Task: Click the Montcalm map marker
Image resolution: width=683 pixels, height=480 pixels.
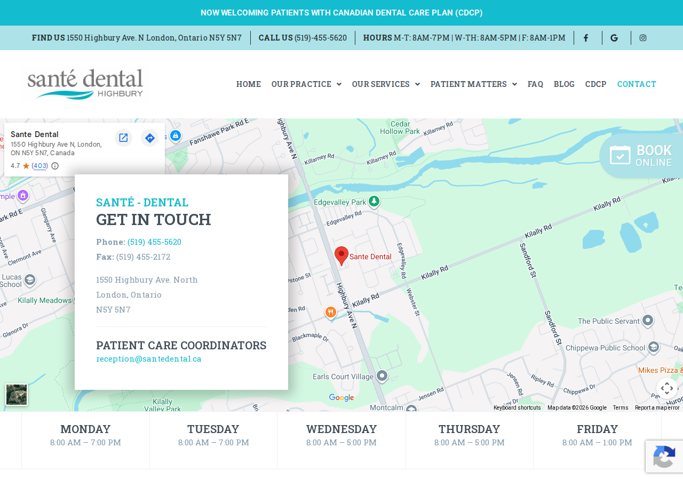Action: tap(411, 408)
